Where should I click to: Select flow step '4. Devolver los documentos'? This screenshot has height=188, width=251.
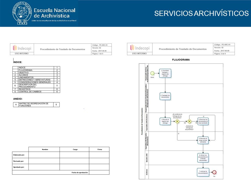point(203,121)
